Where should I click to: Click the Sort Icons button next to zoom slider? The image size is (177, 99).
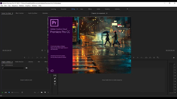(22, 92)
